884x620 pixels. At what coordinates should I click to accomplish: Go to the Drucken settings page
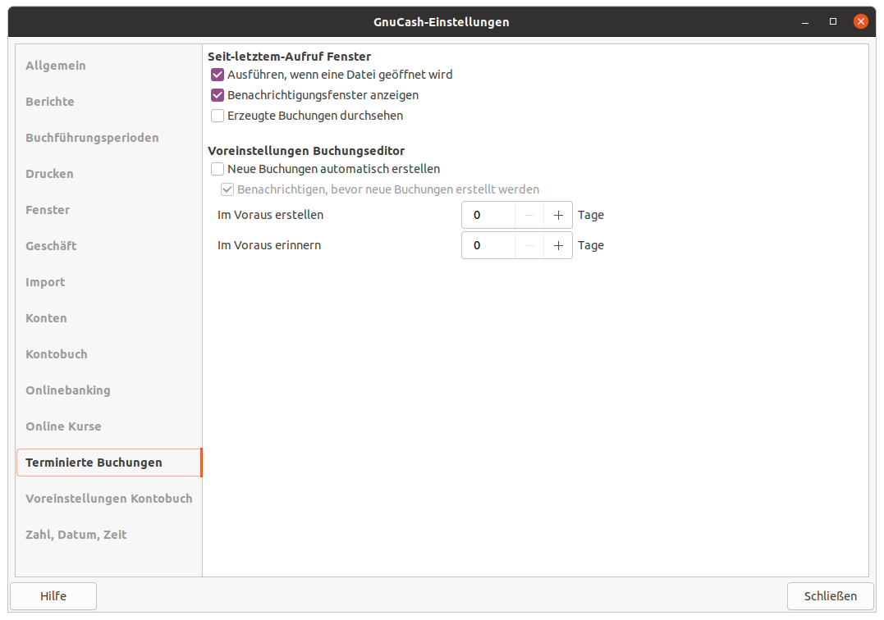[49, 174]
